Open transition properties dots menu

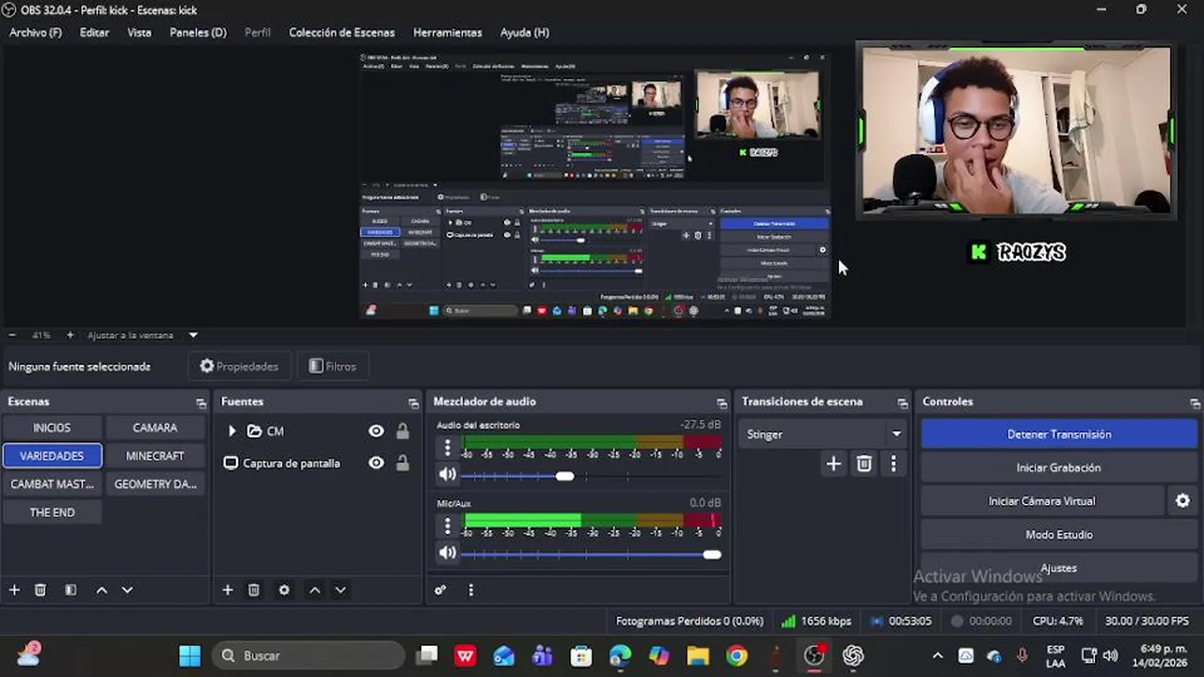point(894,464)
